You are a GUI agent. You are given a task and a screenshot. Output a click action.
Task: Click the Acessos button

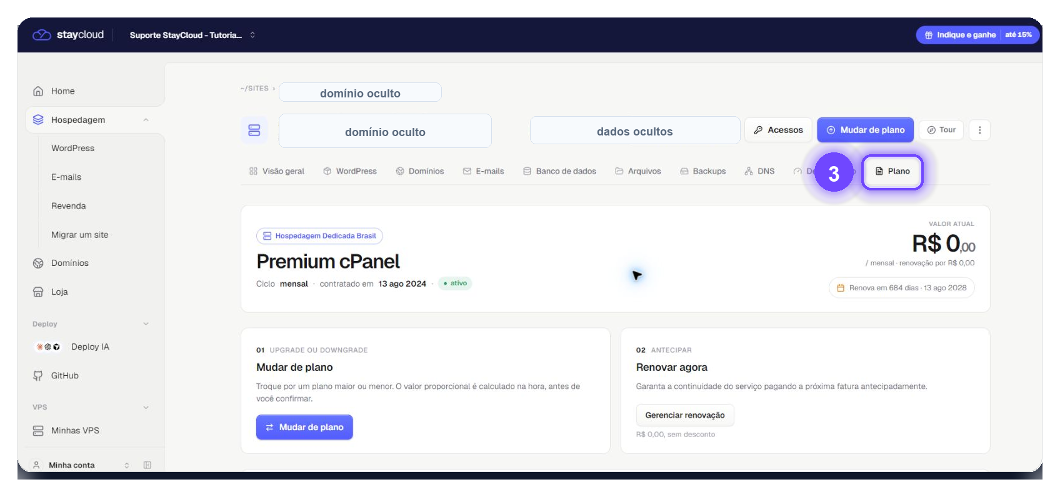778,130
